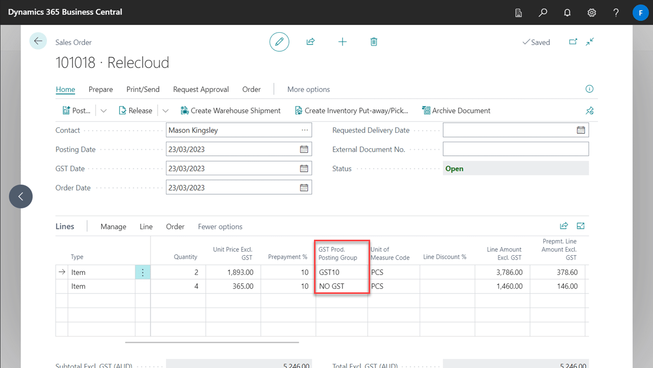The height and width of the screenshot is (368, 653).
Task: Click the line amount 1,460.00 cell
Action: pos(502,286)
